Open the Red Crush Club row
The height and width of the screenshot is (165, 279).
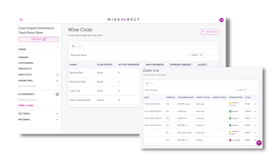[x=104, y=82]
